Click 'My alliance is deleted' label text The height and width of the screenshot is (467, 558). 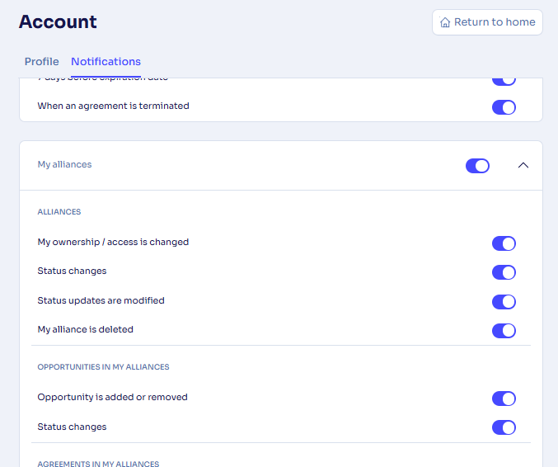[x=86, y=330]
